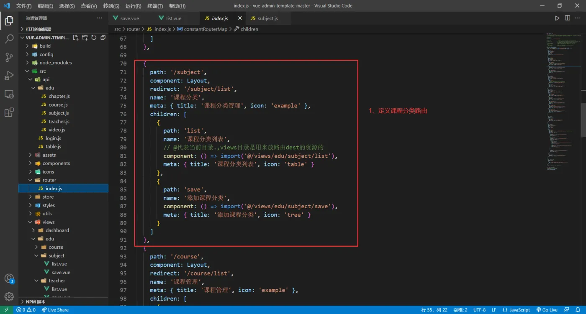Expand the components folder
The image size is (586, 314).
(x=63, y=163)
